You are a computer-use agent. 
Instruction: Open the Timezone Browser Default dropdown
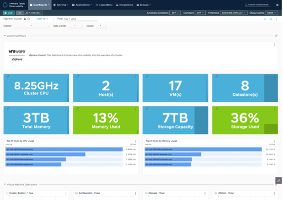(234, 13)
